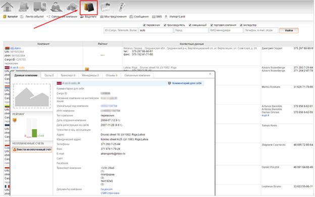Click Внести неоплаченный счёт button
315x197 pixels.
click(32, 150)
